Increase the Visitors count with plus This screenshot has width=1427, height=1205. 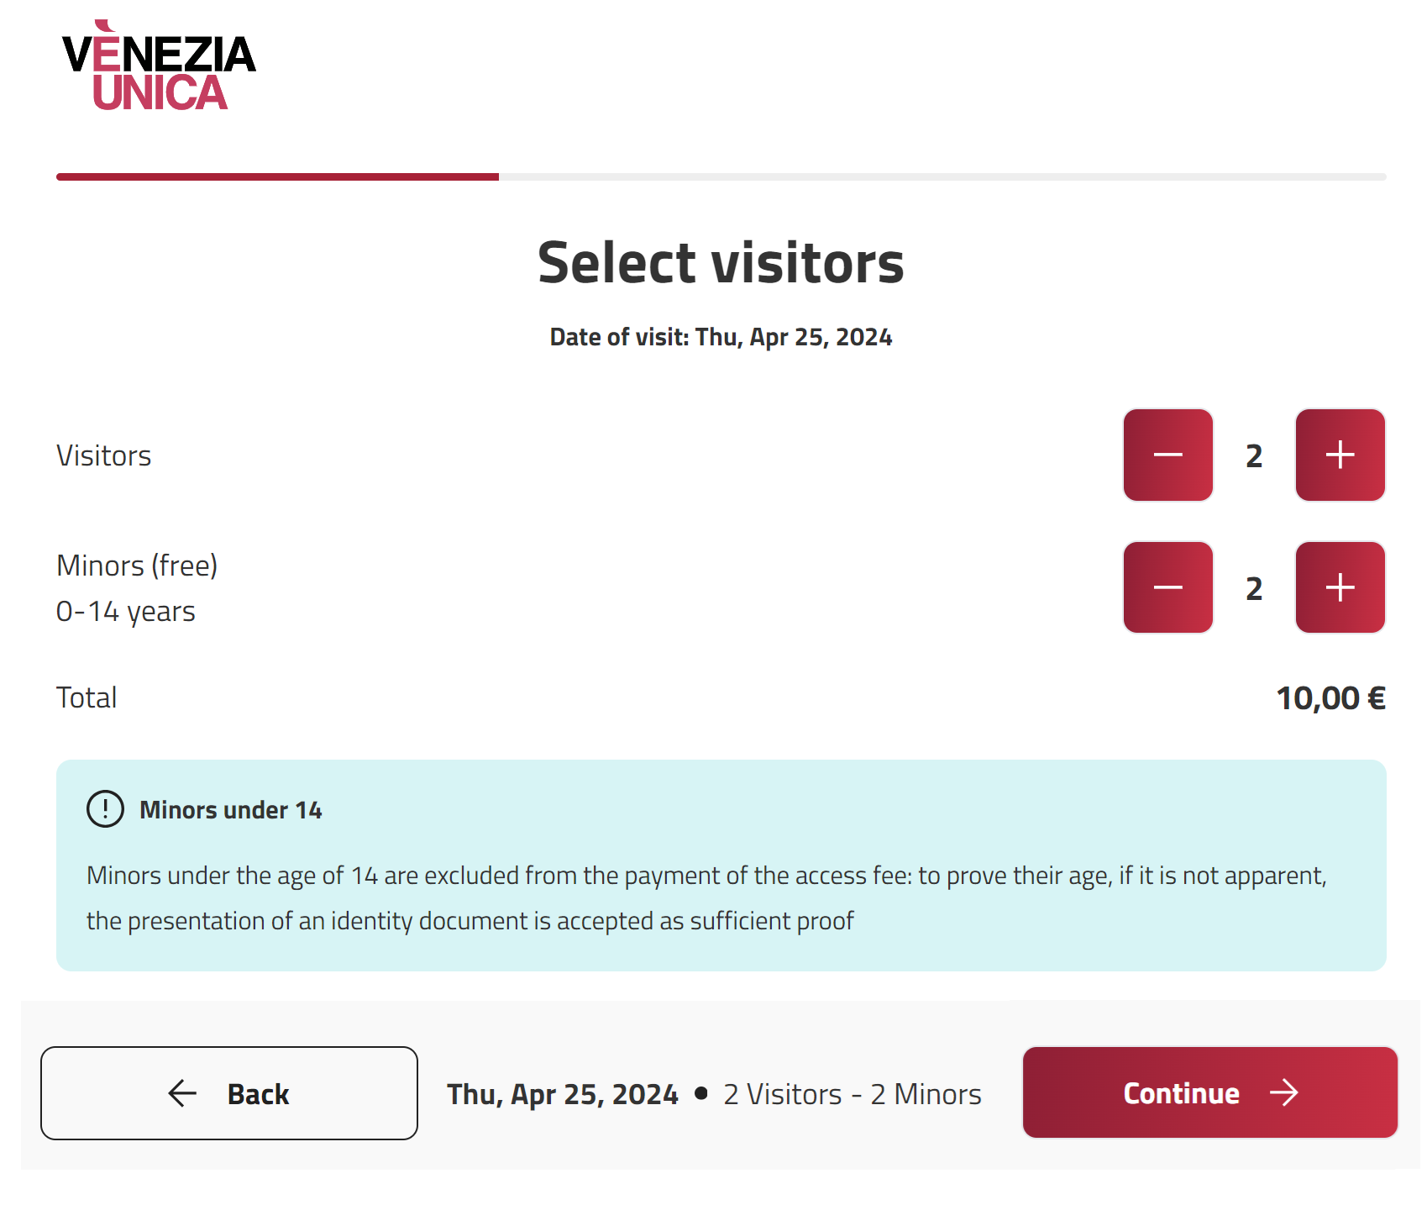click(1340, 455)
